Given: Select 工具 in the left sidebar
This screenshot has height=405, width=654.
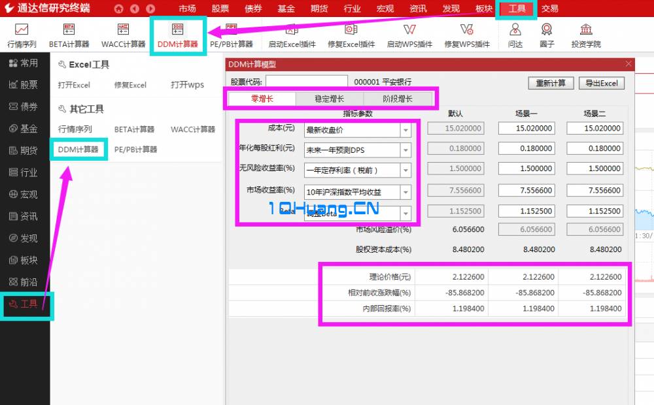Looking at the screenshot, I should 24,304.
